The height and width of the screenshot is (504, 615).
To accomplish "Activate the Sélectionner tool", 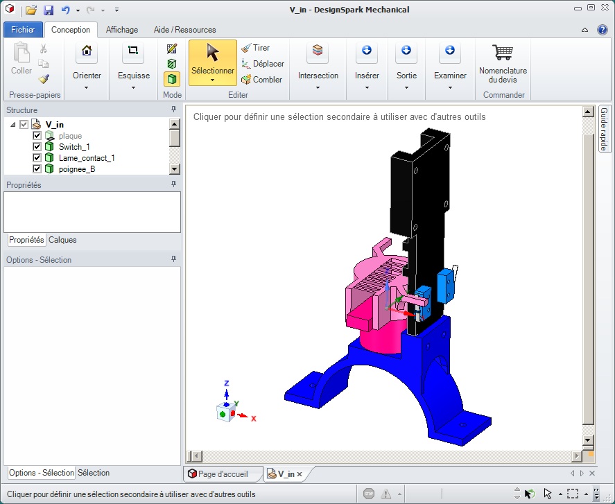I will (213, 58).
